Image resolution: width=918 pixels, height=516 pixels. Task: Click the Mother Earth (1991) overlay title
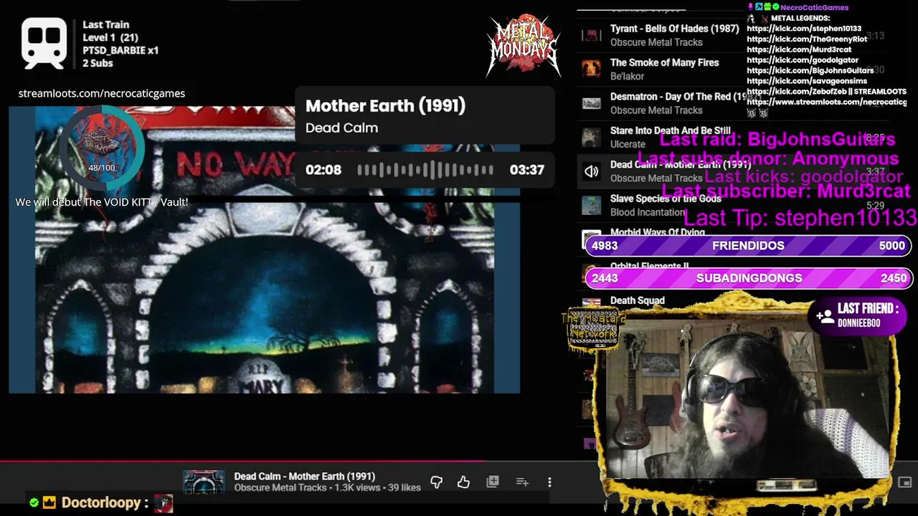coord(385,105)
